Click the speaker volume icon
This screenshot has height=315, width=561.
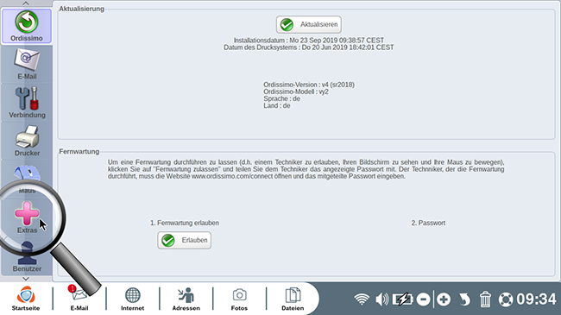tap(381, 299)
